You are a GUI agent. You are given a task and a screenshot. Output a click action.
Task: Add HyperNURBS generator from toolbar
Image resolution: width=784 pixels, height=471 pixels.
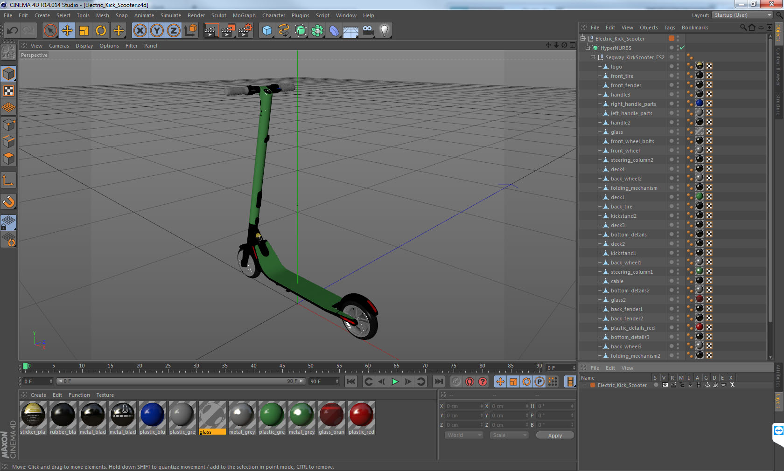(301, 31)
